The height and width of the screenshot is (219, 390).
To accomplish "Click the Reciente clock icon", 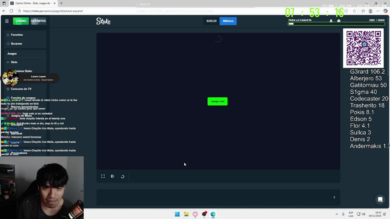I will tap(8, 43).
